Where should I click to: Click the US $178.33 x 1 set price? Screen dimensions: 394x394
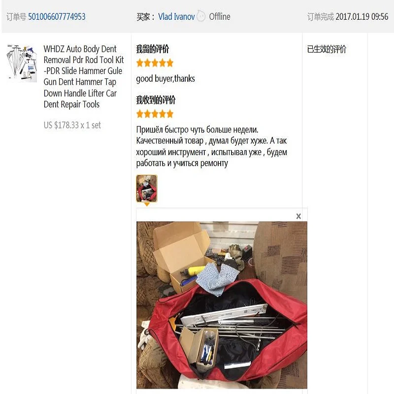click(72, 125)
